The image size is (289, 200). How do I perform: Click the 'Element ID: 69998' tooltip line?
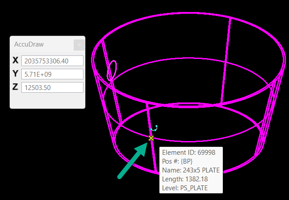(189, 153)
